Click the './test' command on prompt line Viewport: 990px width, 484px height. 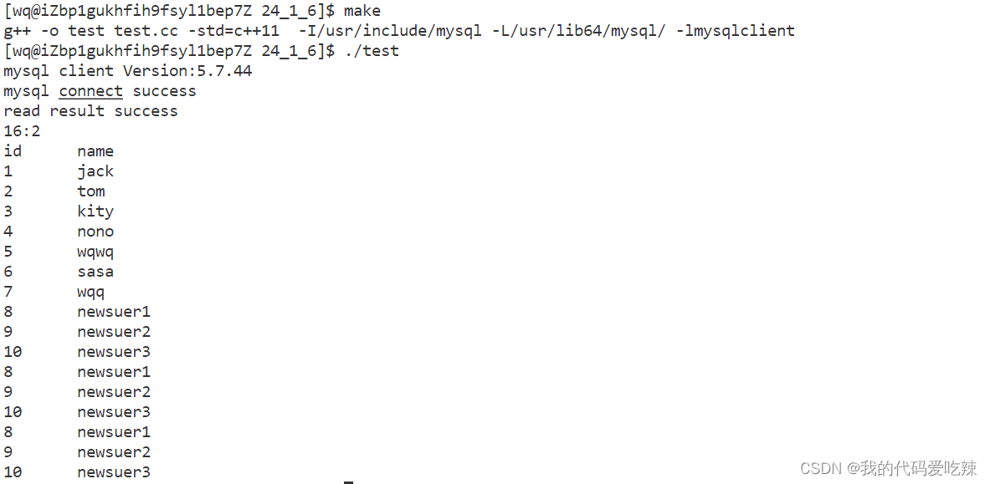(372, 50)
